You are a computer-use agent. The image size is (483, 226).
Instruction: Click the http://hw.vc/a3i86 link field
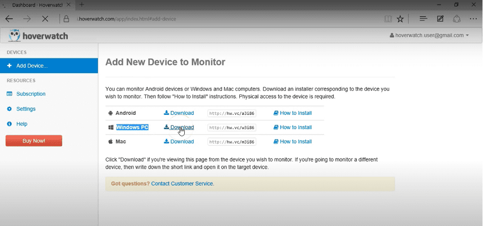231,113
